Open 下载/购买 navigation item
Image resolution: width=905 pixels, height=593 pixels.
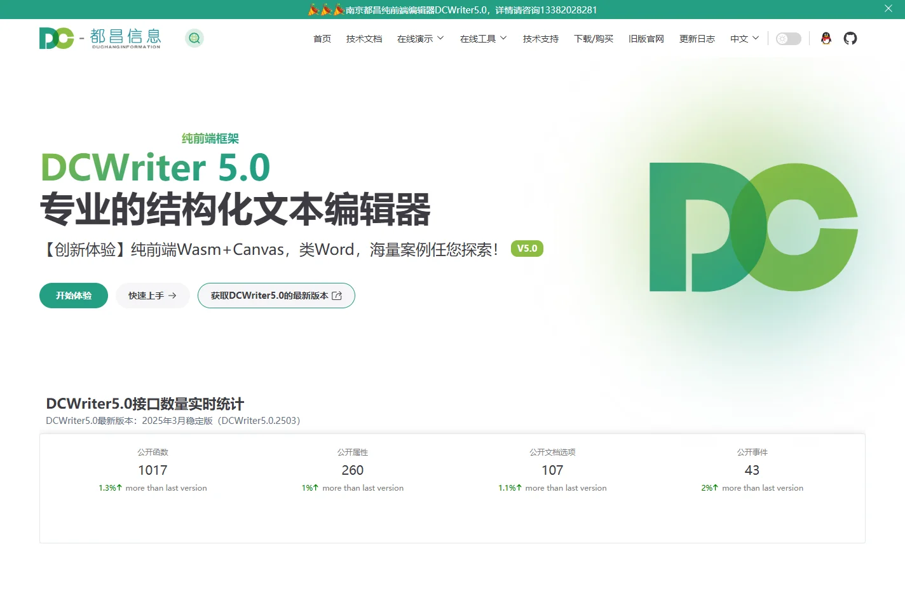(x=594, y=39)
